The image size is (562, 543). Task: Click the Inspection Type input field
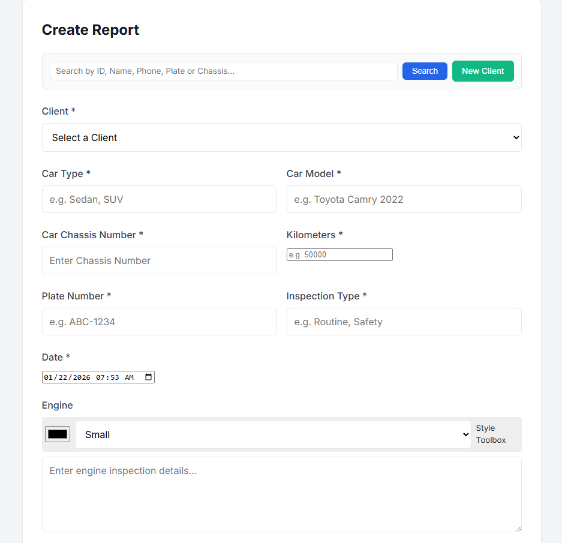pyautogui.click(x=404, y=322)
